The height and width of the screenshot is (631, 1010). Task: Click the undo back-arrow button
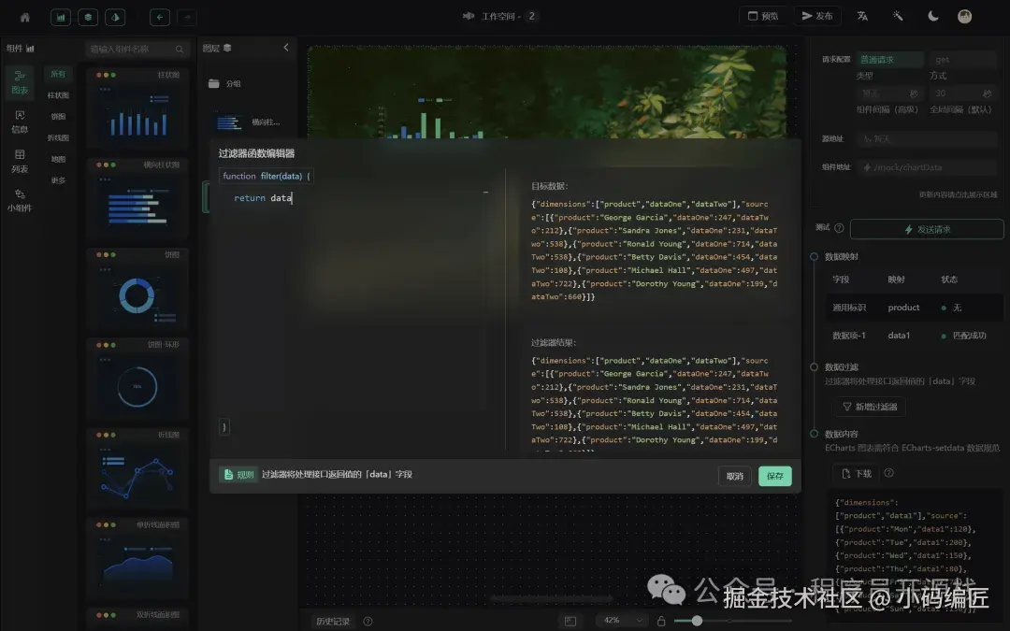coord(160,18)
